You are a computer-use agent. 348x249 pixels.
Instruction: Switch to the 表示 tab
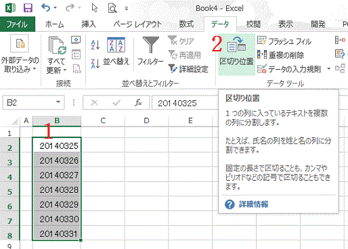click(x=286, y=24)
